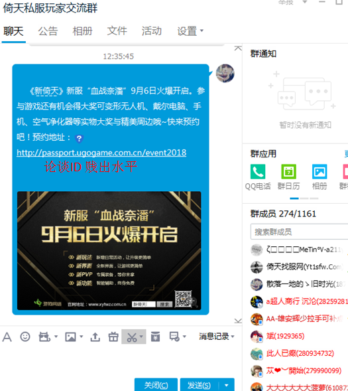Image resolution: width=348 pixels, height=391 pixels.
Task: Click the 群成员 274/1161 heading
Action: [x=283, y=214]
